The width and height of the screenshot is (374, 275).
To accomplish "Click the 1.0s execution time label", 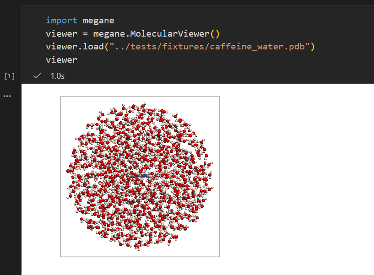I will 57,76.
